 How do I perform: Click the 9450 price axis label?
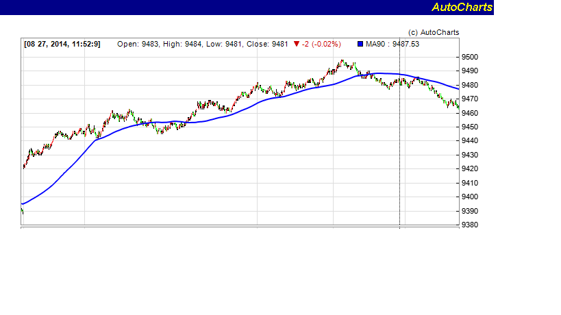point(470,127)
